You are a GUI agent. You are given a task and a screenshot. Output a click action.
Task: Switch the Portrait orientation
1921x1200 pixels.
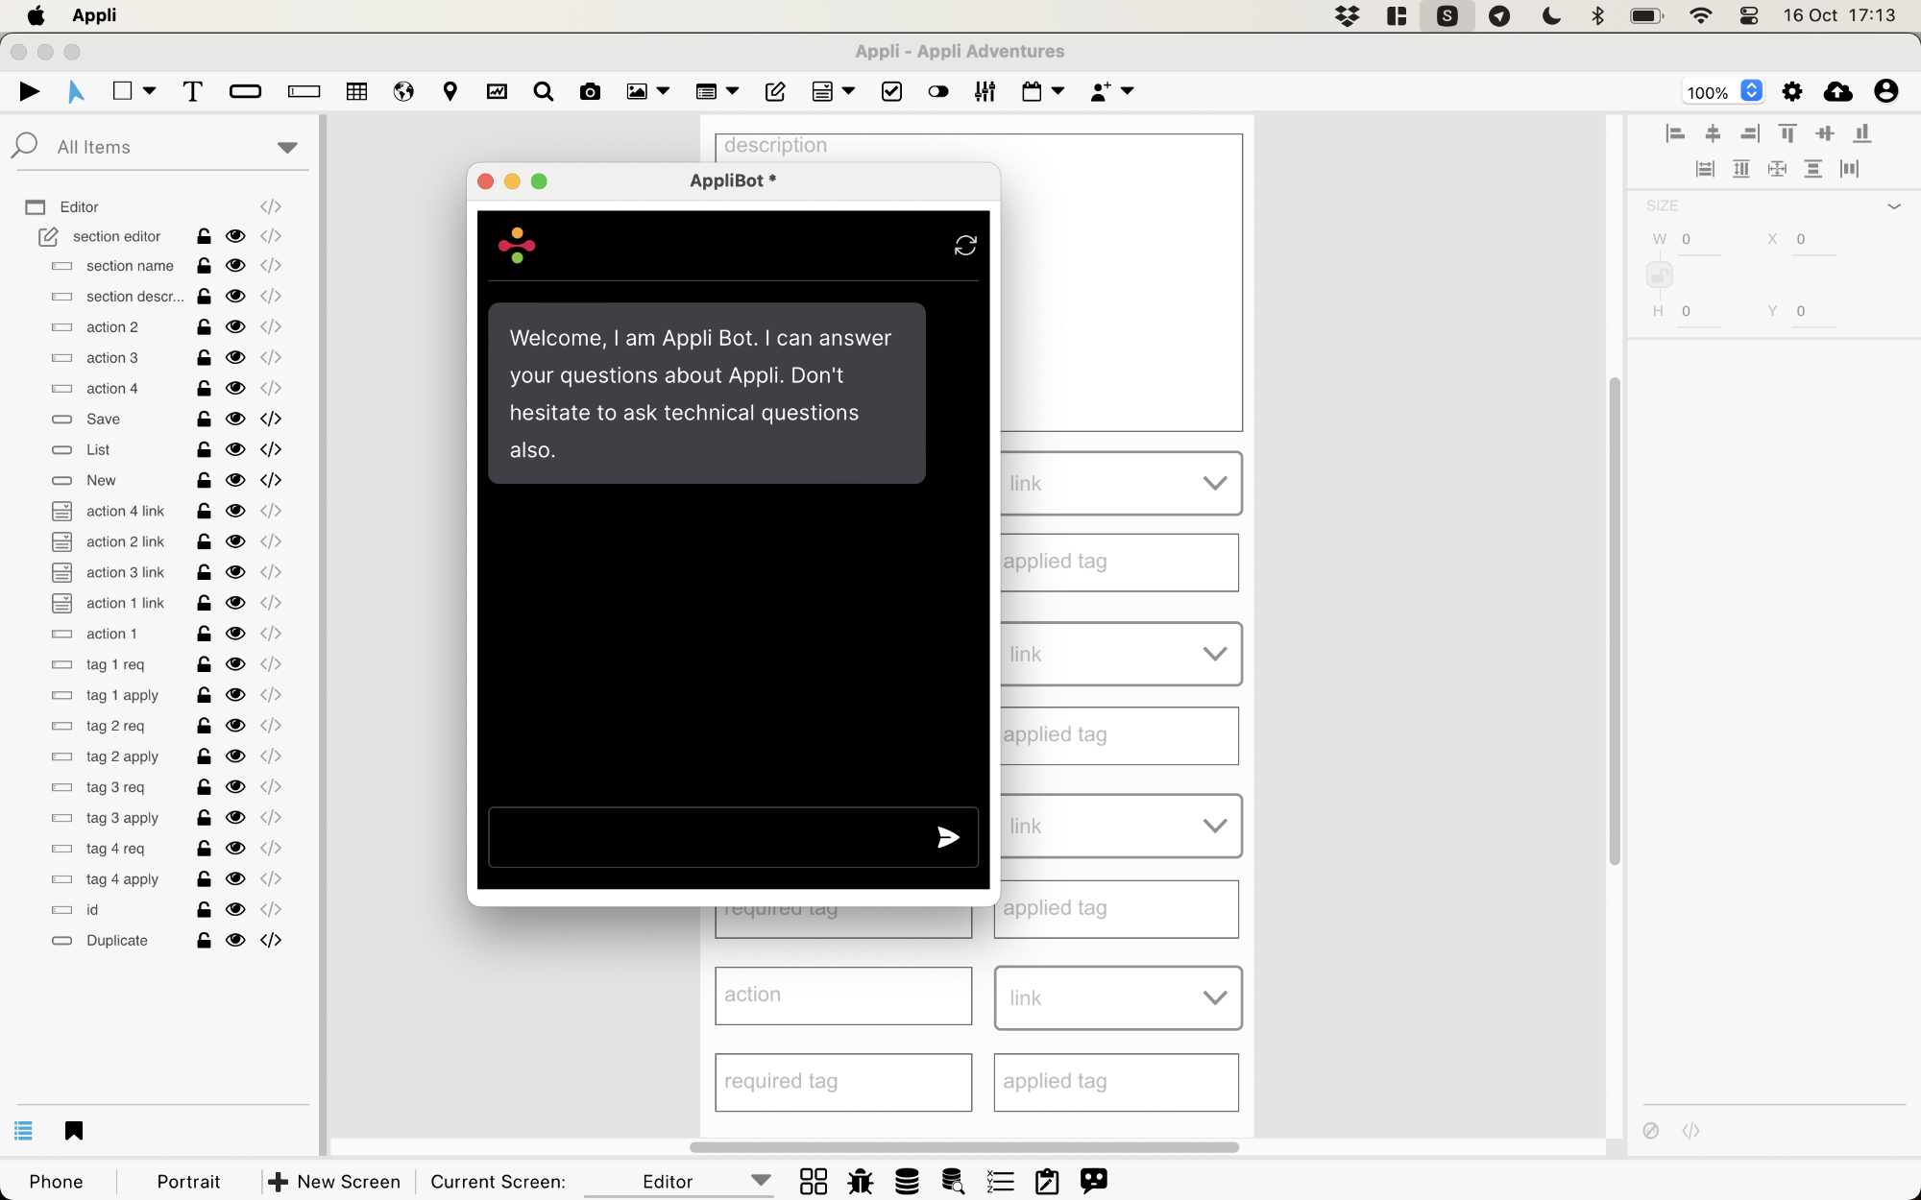[x=188, y=1181]
